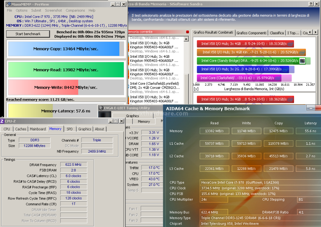Click Intel logo on the 18.362GB/s bar
Screen dimensions: 321x227
coord(290,100)
